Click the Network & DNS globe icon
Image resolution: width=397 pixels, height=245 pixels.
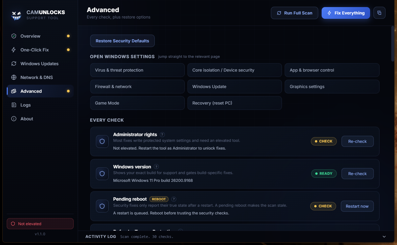14,77
